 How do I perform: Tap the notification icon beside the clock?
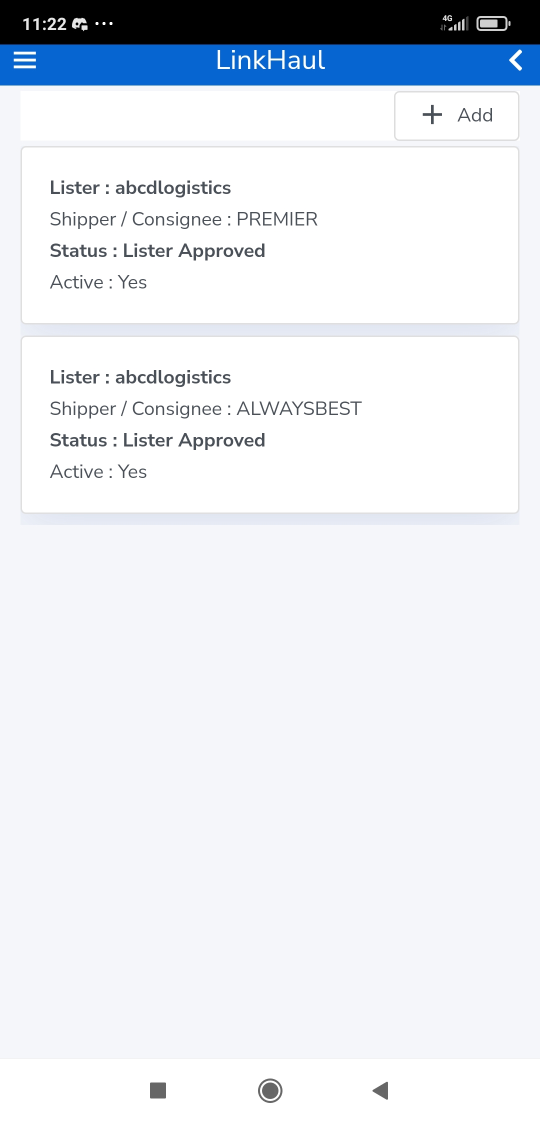[80, 23]
